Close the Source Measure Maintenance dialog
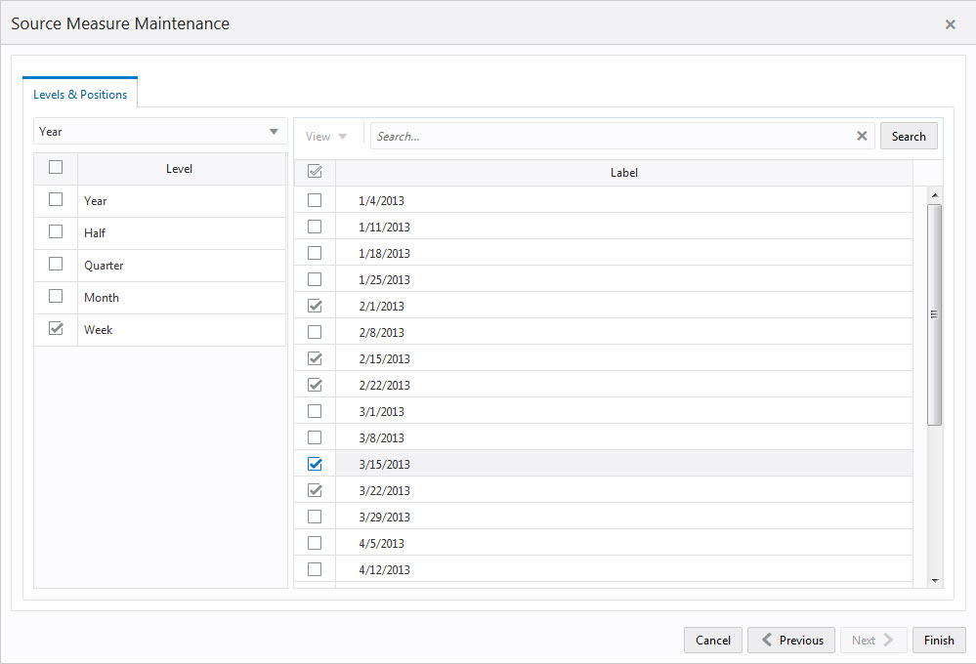 point(950,24)
